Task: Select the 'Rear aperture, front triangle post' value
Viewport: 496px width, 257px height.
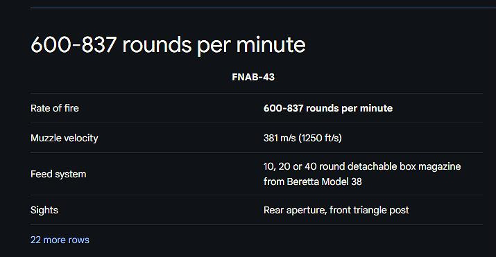Action: click(x=336, y=210)
